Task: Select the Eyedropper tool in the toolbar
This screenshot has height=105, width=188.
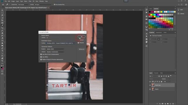Action: tap(2, 25)
